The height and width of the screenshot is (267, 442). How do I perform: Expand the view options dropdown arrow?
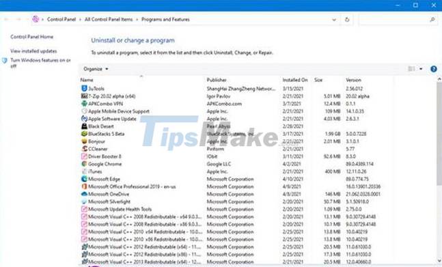[421, 69]
